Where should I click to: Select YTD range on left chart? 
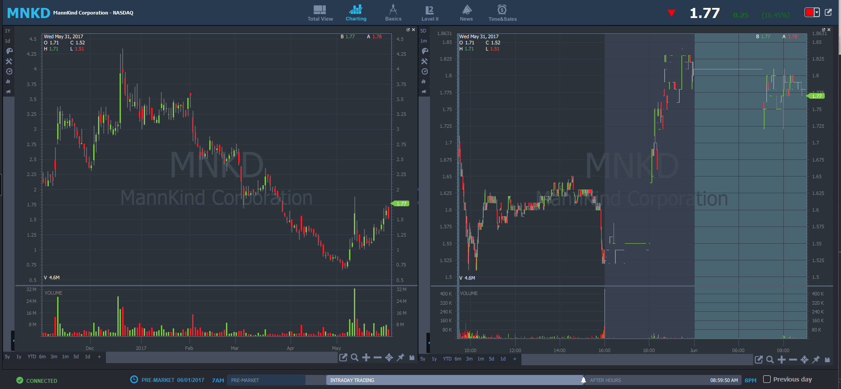(32, 357)
